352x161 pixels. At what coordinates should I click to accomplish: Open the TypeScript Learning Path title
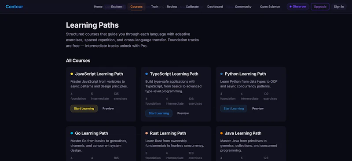tap(174, 74)
